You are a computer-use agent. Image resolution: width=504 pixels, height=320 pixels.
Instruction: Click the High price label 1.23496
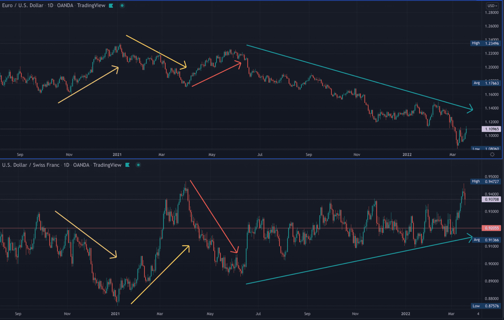(485, 43)
